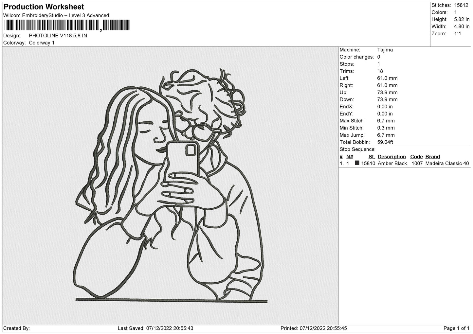Select the Stitches value 15812
The height and width of the screenshot is (334, 473).
click(462, 5)
